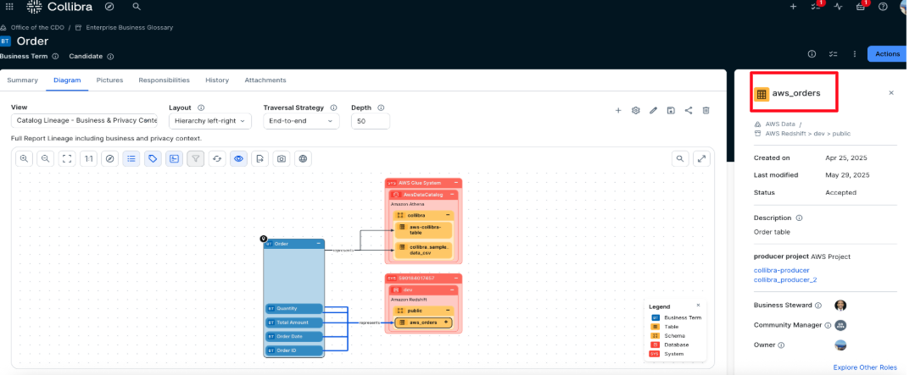Select the Diagram tab
The height and width of the screenshot is (375, 915).
pyautogui.click(x=67, y=80)
